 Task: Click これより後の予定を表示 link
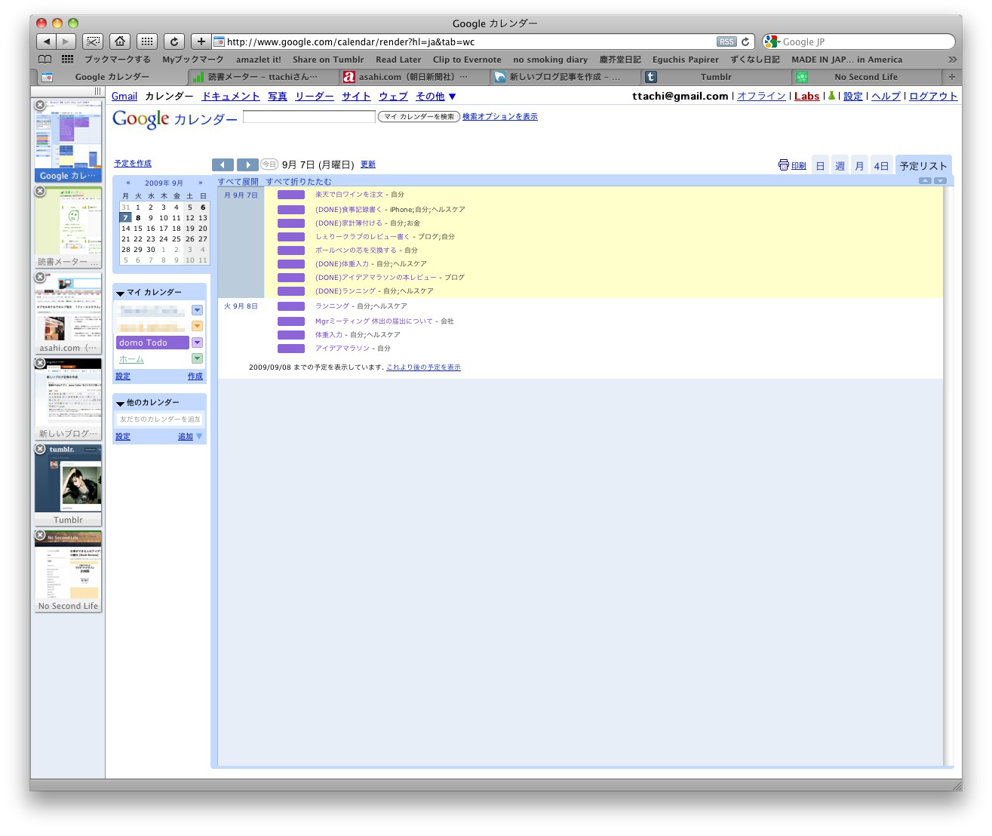(423, 367)
